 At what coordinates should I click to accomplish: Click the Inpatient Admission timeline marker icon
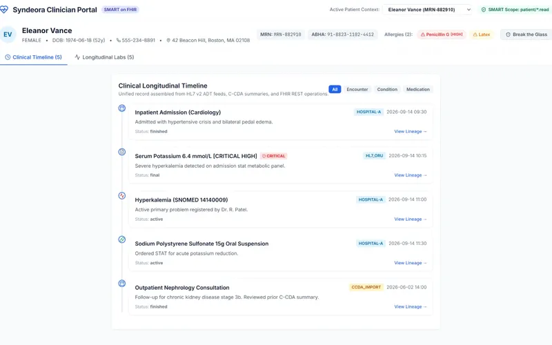(122, 108)
